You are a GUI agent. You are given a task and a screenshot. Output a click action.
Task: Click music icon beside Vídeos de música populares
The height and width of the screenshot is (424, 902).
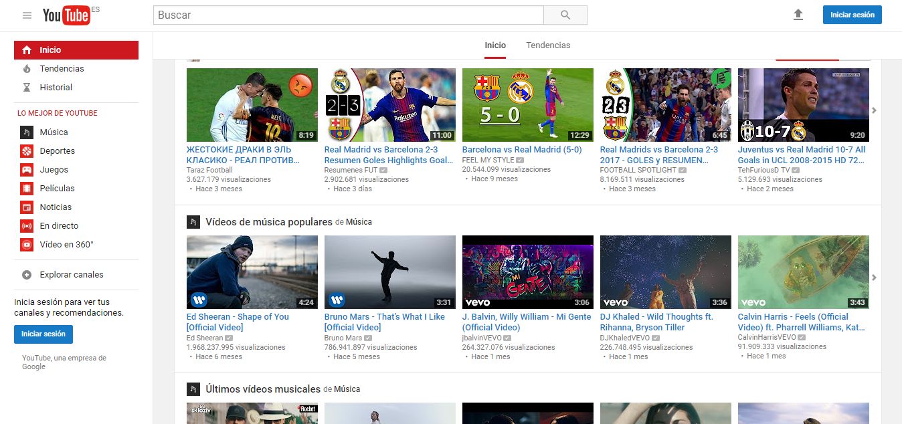tap(193, 222)
